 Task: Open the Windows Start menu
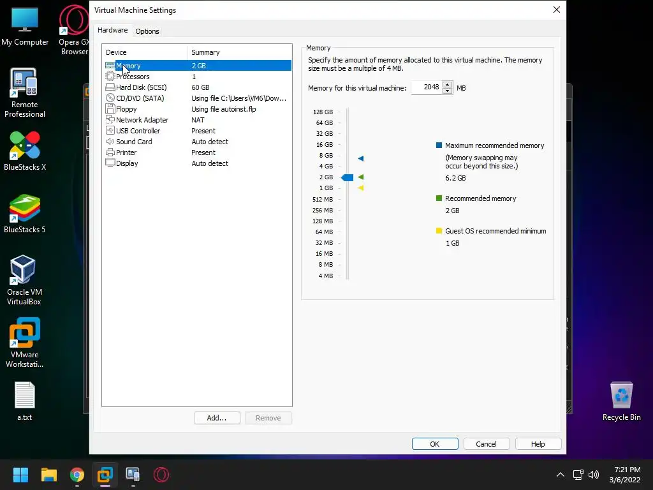[x=20, y=475]
